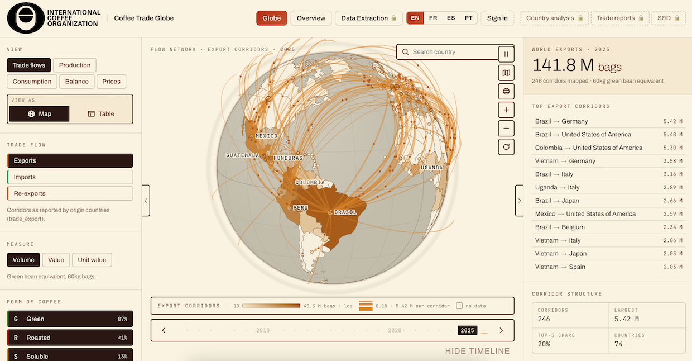
Task: Toggle Soluble coffee form filter
Action: click(x=70, y=355)
